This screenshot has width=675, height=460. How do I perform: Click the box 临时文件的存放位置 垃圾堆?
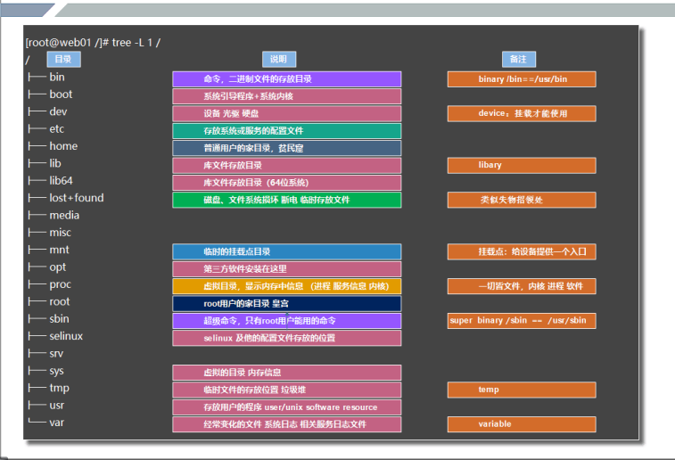pos(287,390)
